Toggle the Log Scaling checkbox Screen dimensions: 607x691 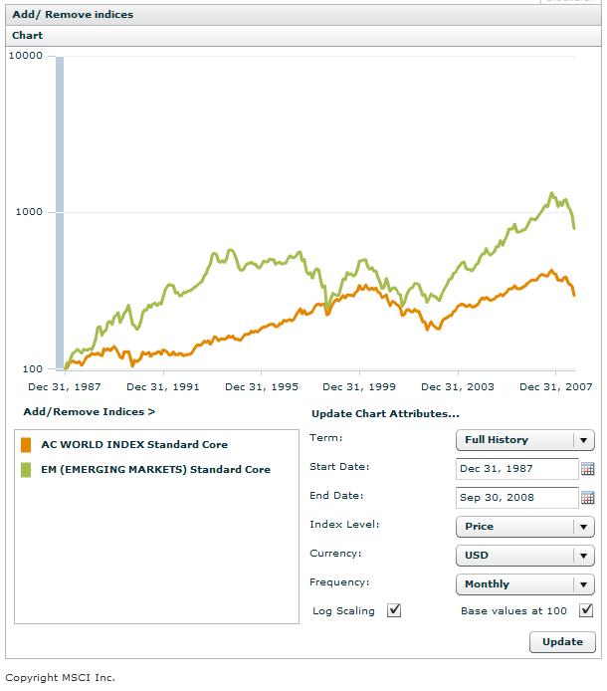pos(394,610)
